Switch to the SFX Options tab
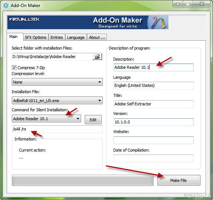 35,37
